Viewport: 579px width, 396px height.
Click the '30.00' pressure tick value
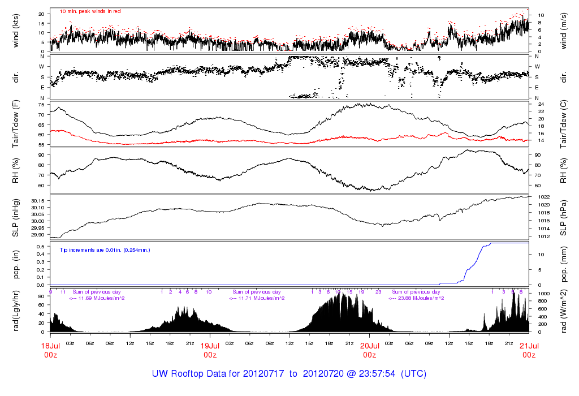(38, 221)
